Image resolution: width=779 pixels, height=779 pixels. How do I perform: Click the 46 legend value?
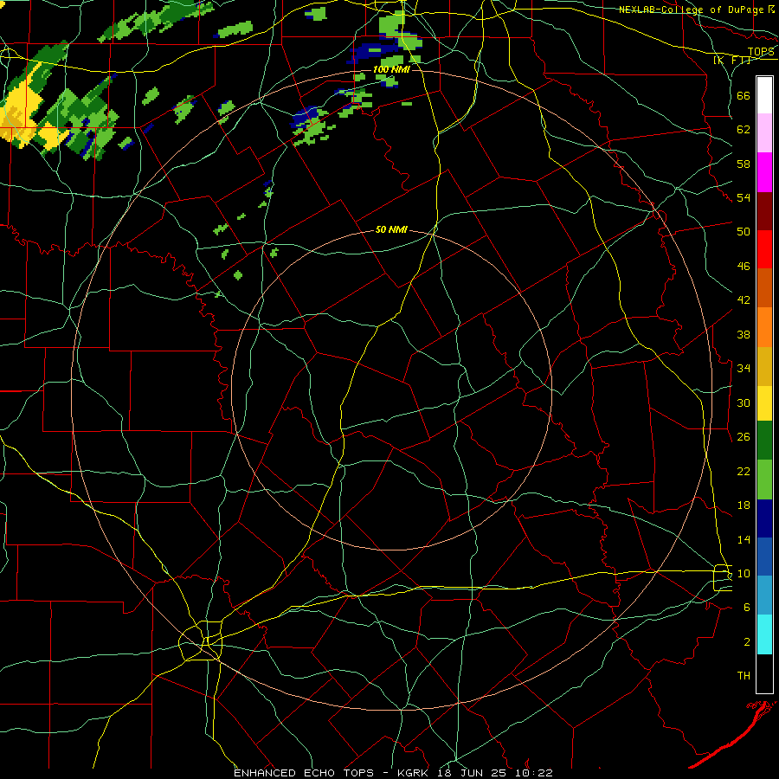pos(744,266)
